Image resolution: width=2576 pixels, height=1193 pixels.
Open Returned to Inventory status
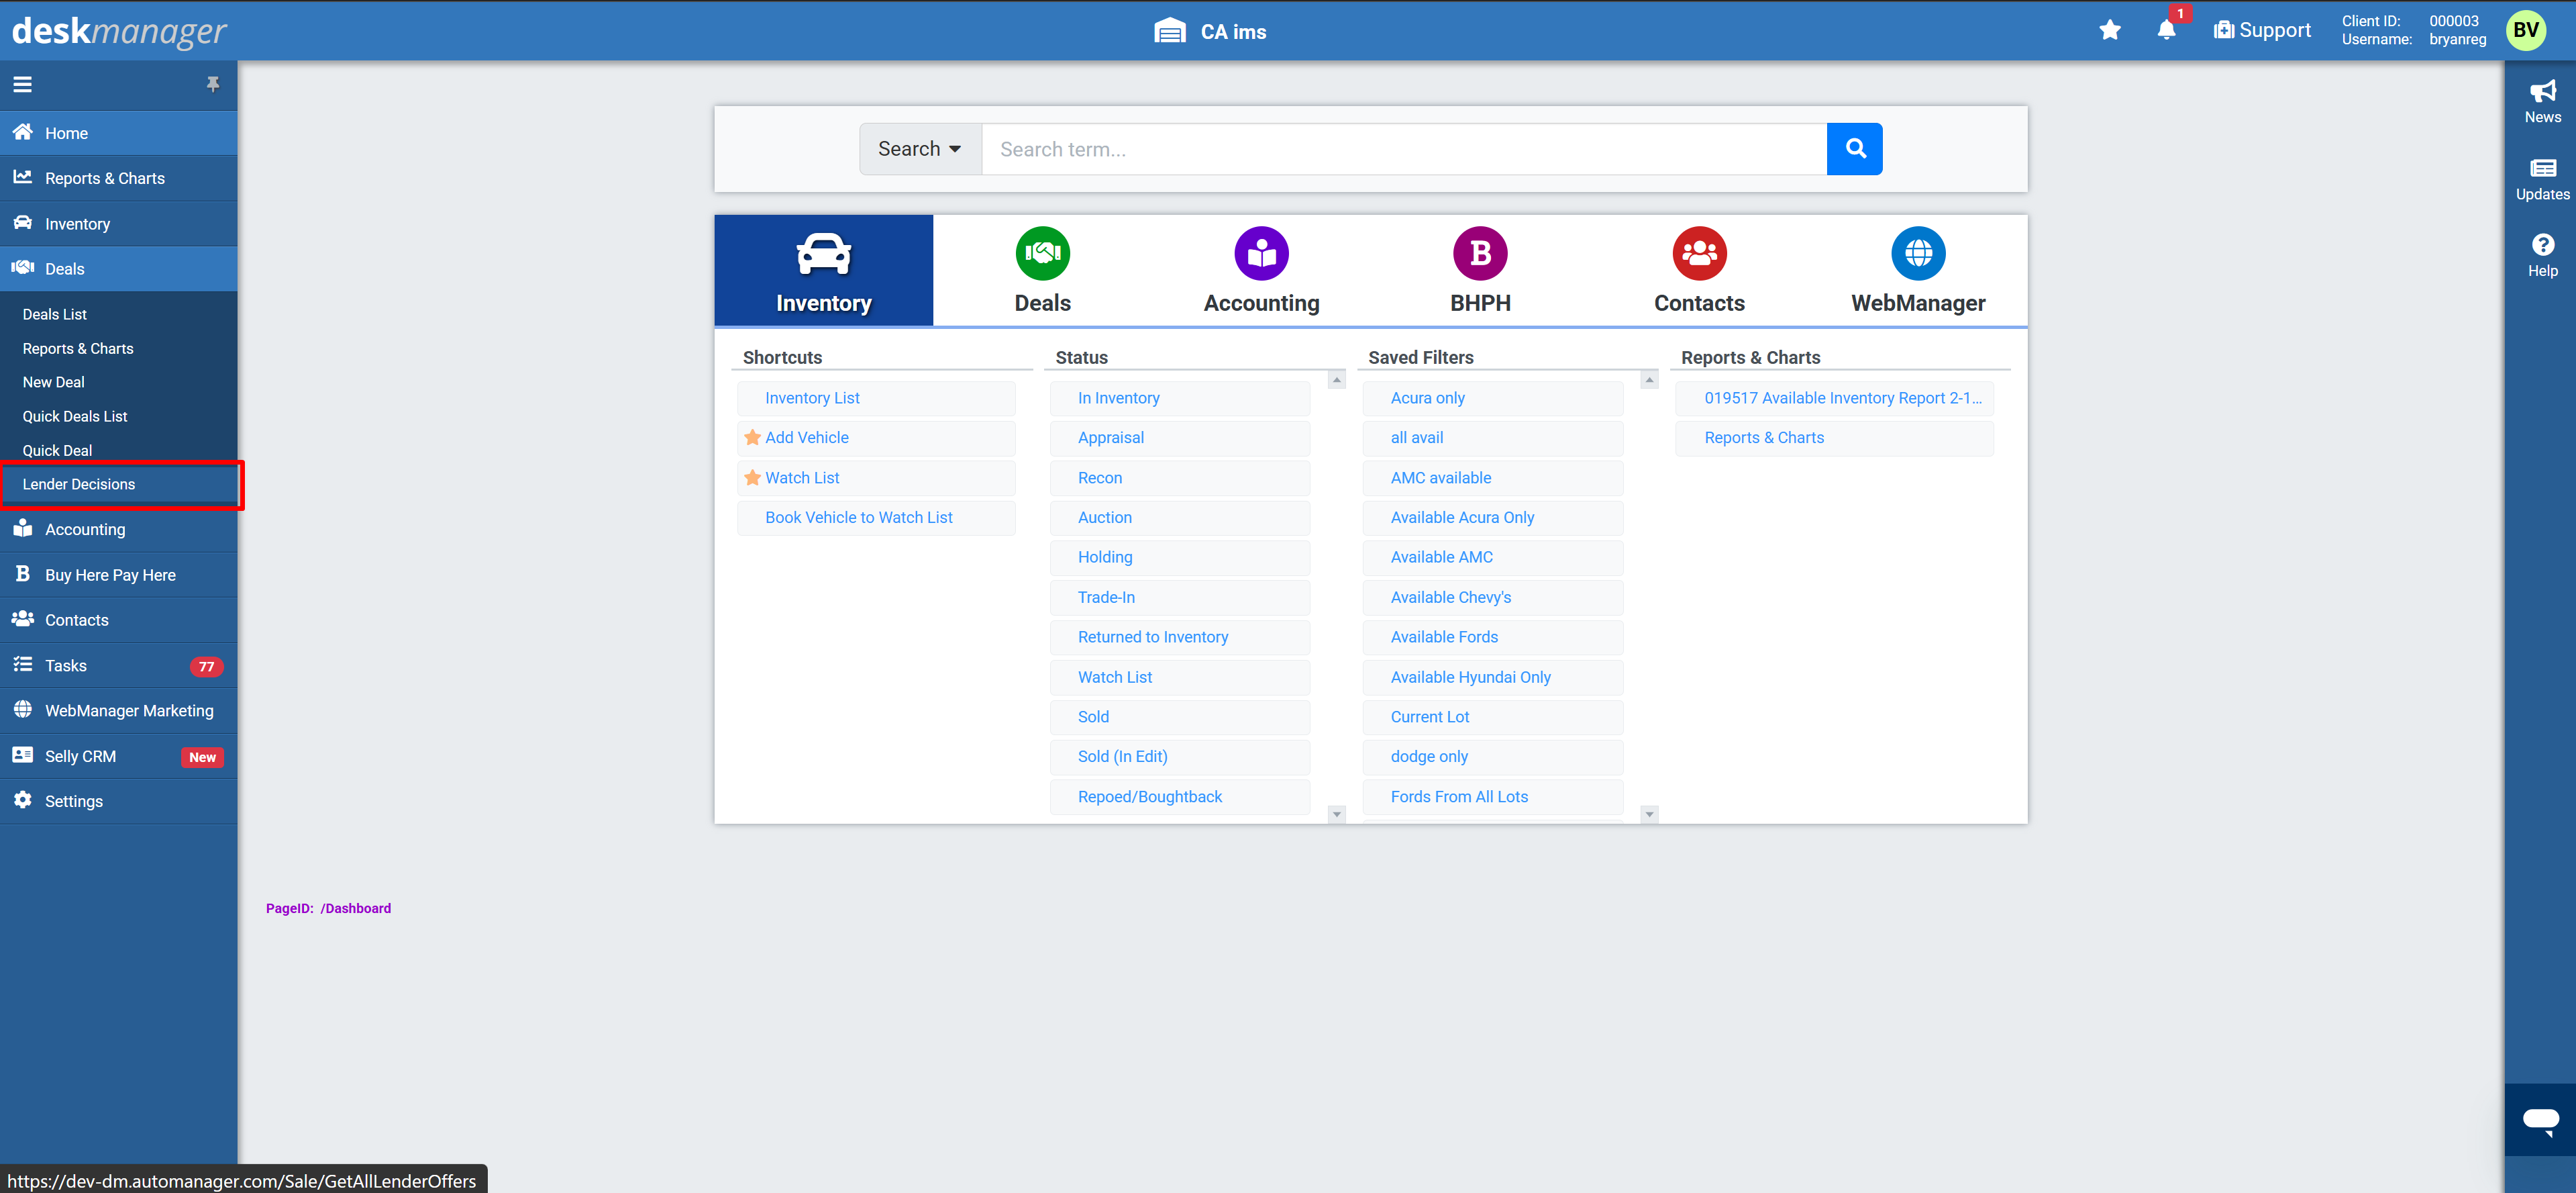[x=1180, y=638]
